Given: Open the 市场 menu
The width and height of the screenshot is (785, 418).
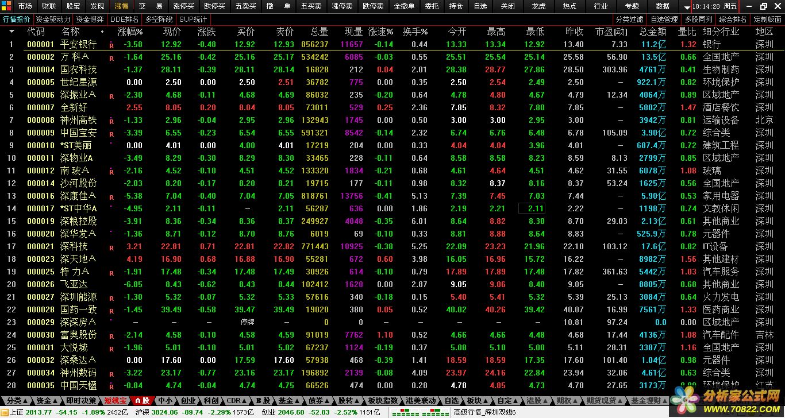Looking at the screenshot, I should (x=25, y=6).
